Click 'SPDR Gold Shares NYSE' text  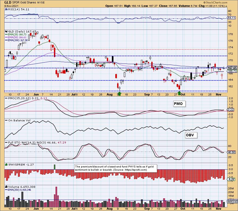(28, 3)
